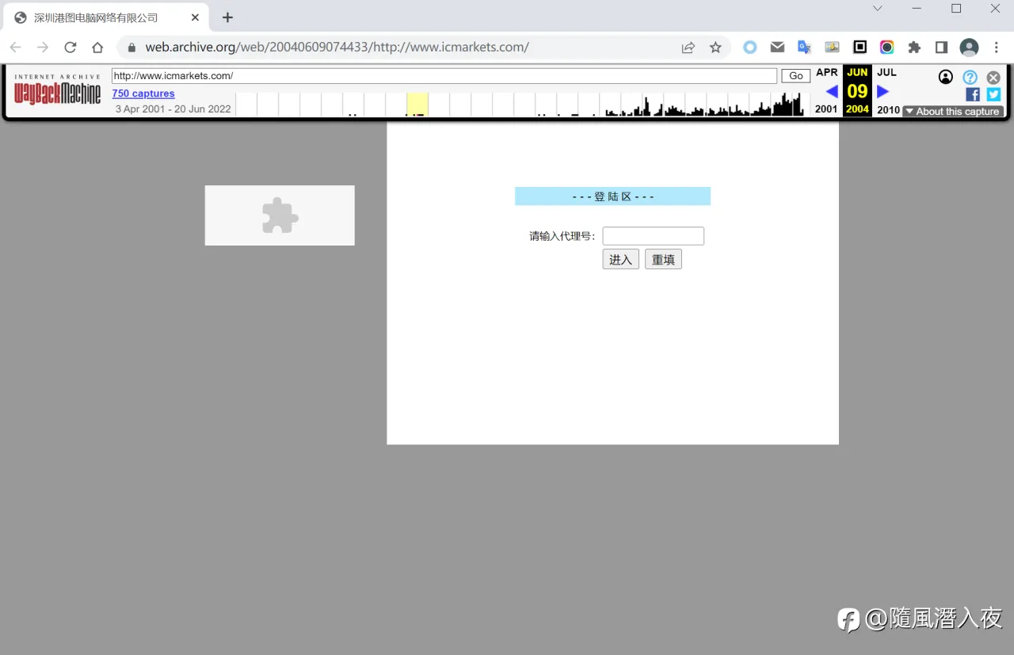Viewport: 1014px width, 655px height.
Task: Go forward in browser history
Action: point(43,48)
